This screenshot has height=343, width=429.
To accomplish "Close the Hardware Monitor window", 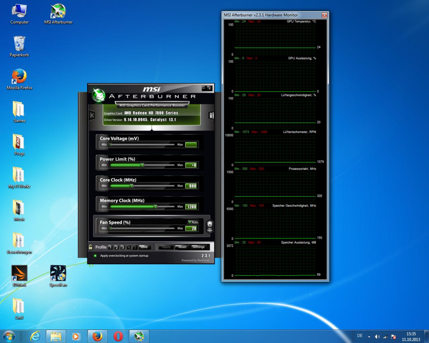I will [324, 15].
